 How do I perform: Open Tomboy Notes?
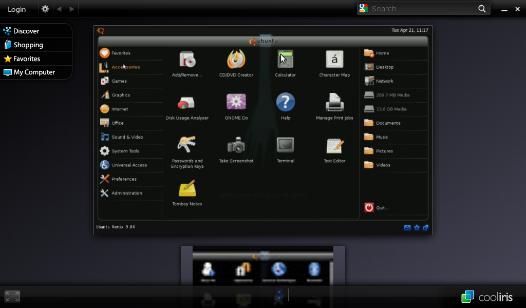pyautogui.click(x=187, y=188)
